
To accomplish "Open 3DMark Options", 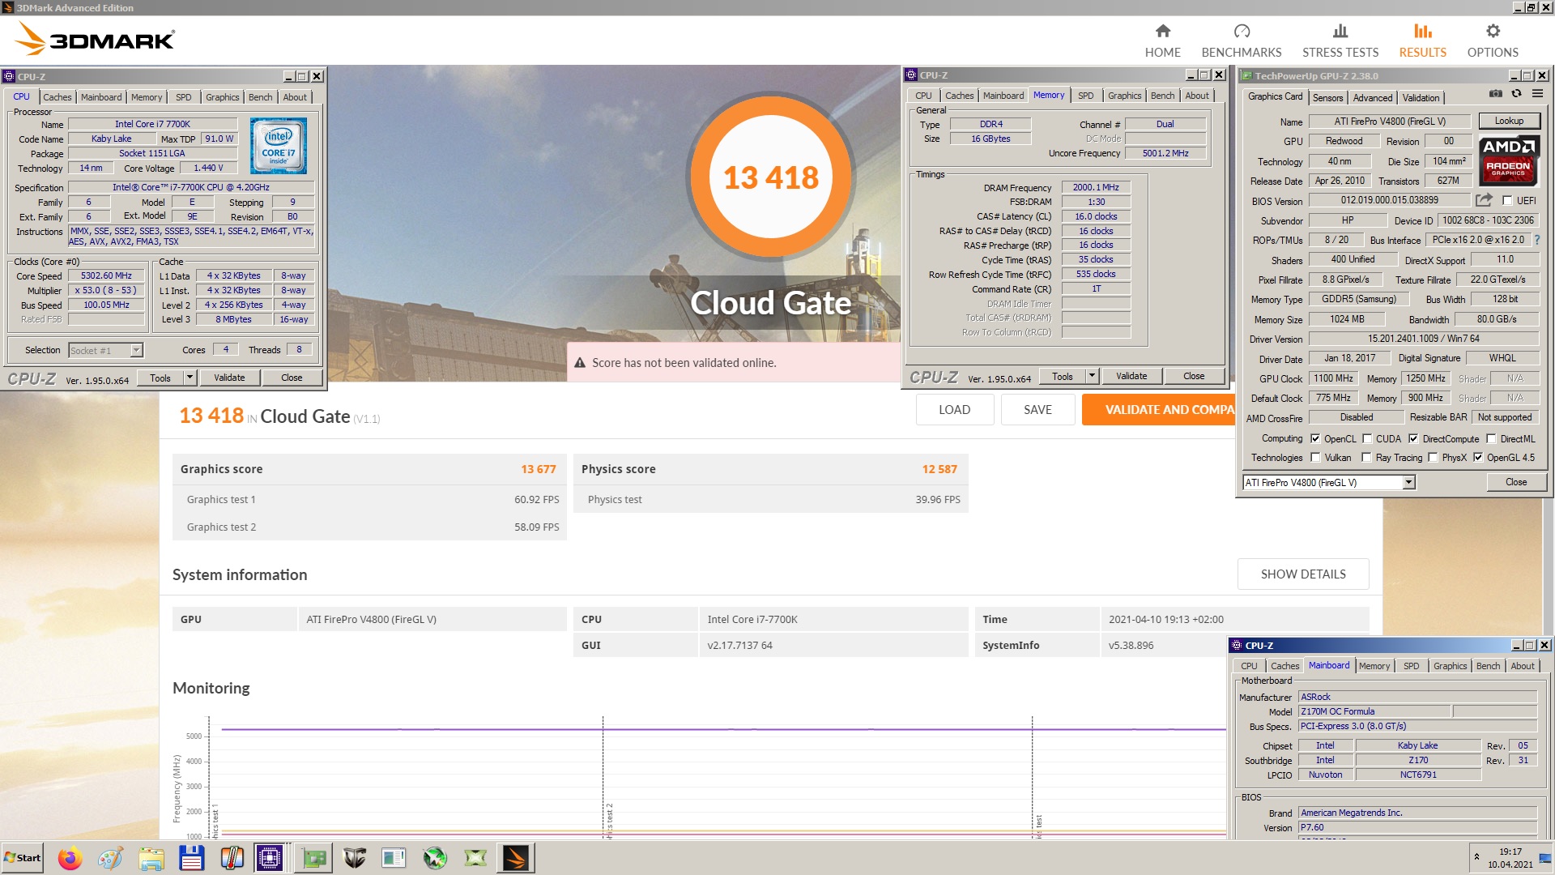I will [x=1493, y=41].
